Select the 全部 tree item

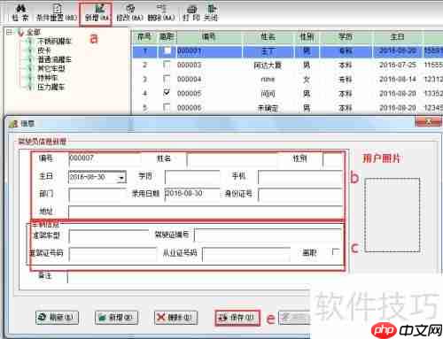(x=34, y=32)
